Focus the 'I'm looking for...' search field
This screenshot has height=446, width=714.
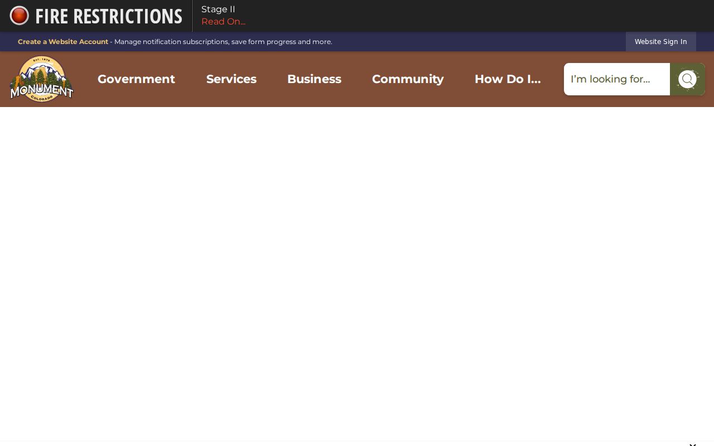(x=617, y=79)
